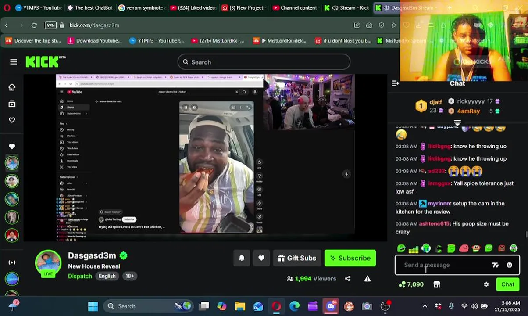Open (276) MistLordRx bookmark
This screenshot has height=316, width=528.
click(218, 41)
